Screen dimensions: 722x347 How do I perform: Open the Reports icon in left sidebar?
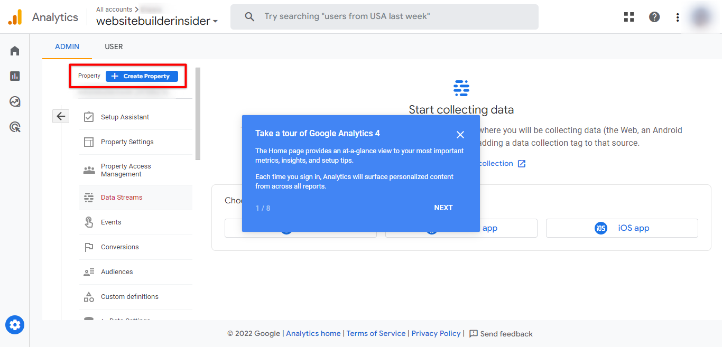[15, 76]
